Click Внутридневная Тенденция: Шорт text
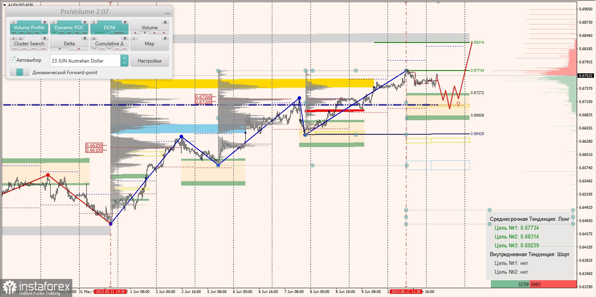This screenshot has height=297, width=596. [x=530, y=254]
